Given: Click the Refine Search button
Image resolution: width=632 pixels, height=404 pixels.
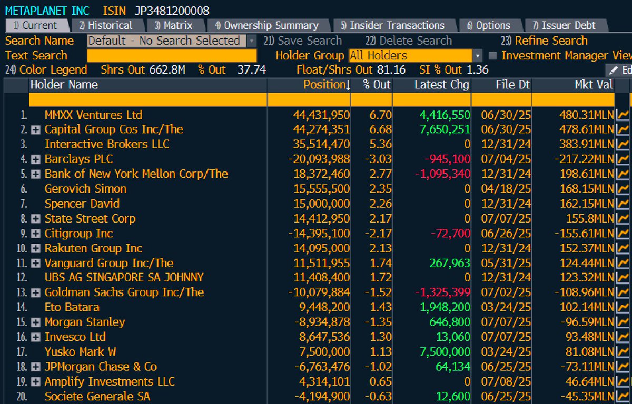Looking at the screenshot, I should [544, 41].
